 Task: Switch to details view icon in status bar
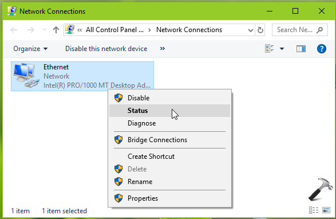coord(314,210)
